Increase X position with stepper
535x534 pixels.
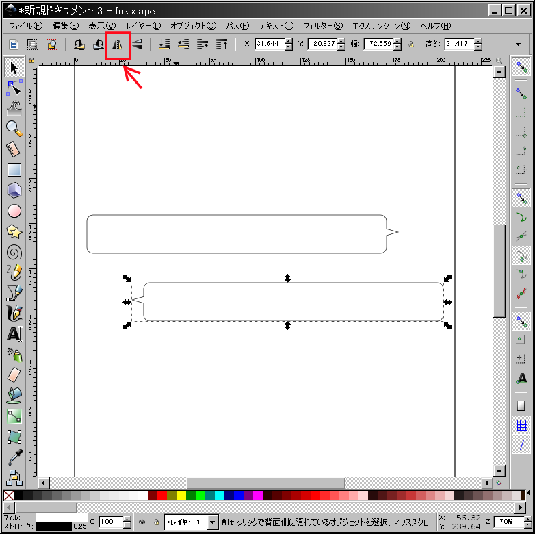pos(289,40)
